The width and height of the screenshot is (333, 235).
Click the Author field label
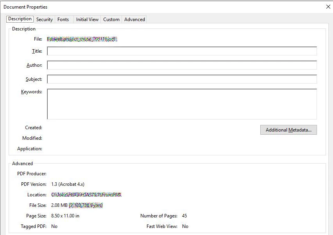click(34, 65)
